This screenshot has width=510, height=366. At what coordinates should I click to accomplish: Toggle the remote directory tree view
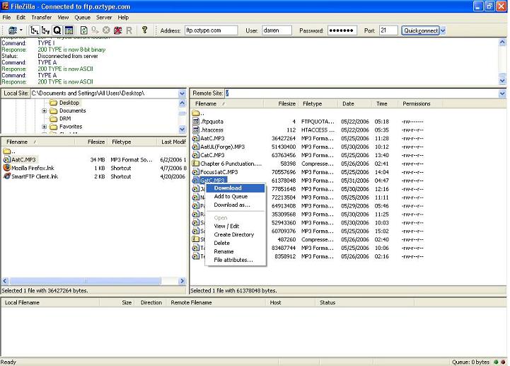[46, 30]
